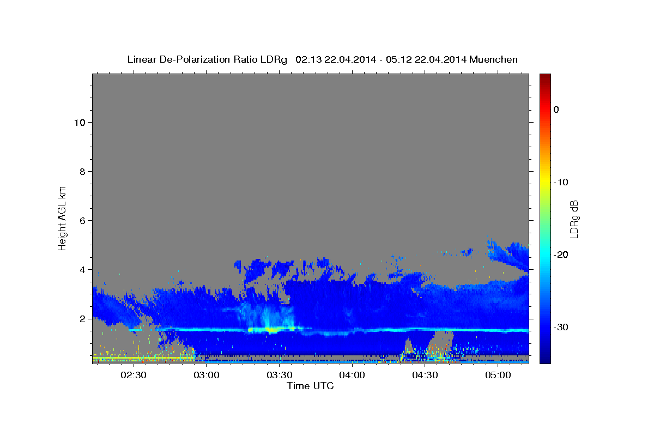Viewport: 654px width, 436px height.
Task: Click the 02:30 time tick label
Action: coord(133,375)
